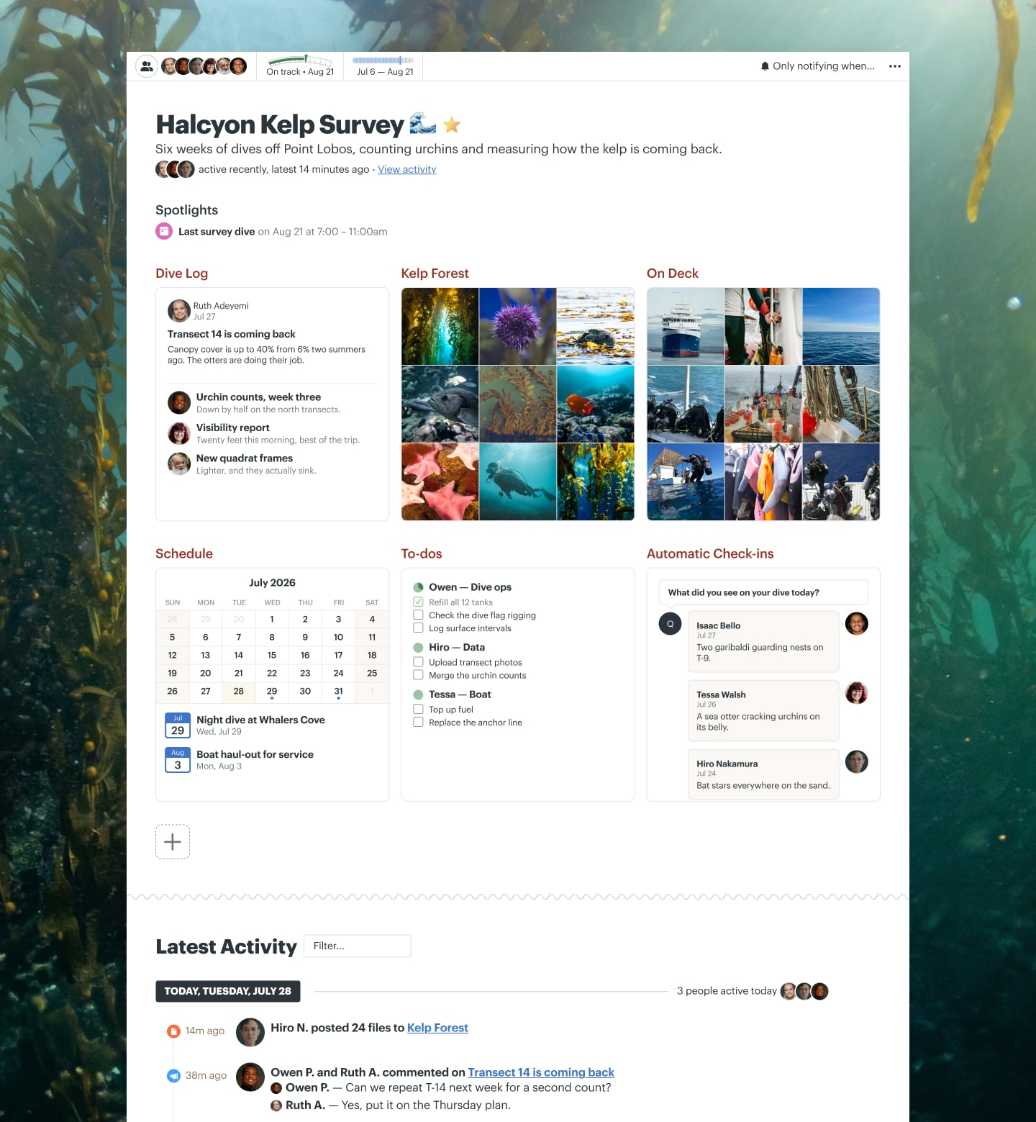Click the green dot beside Tessa — Boat
The width and height of the screenshot is (1036, 1122).
click(418, 695)
